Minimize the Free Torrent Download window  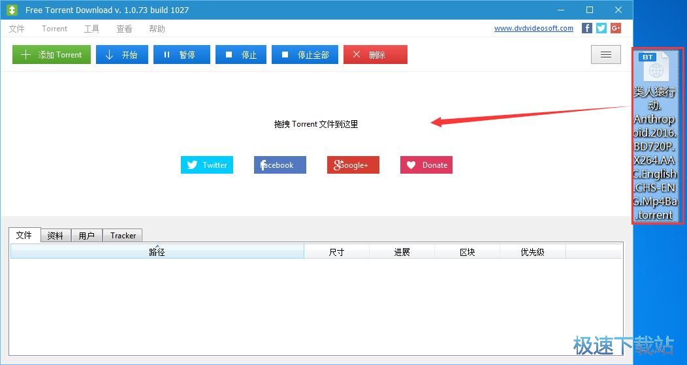pyautogui.click(x=561, y=10)
